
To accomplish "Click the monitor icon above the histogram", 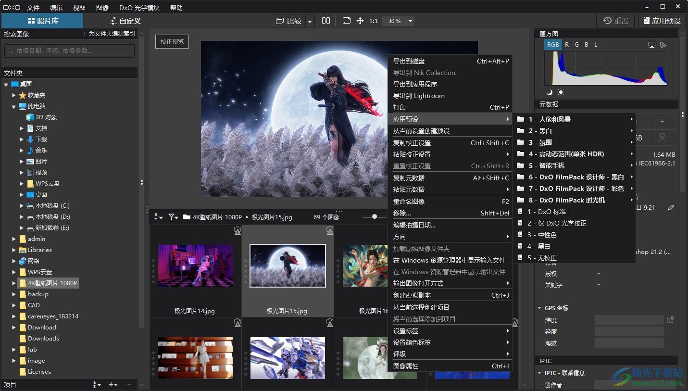I will [x=652, y=44].
